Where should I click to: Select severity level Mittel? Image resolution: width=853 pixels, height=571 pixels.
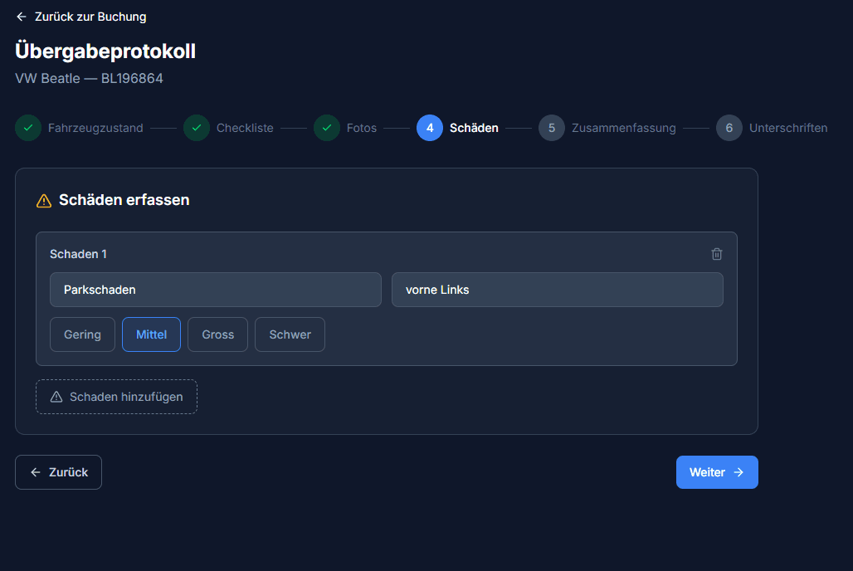pyautogui.click(x=151, y=334)
